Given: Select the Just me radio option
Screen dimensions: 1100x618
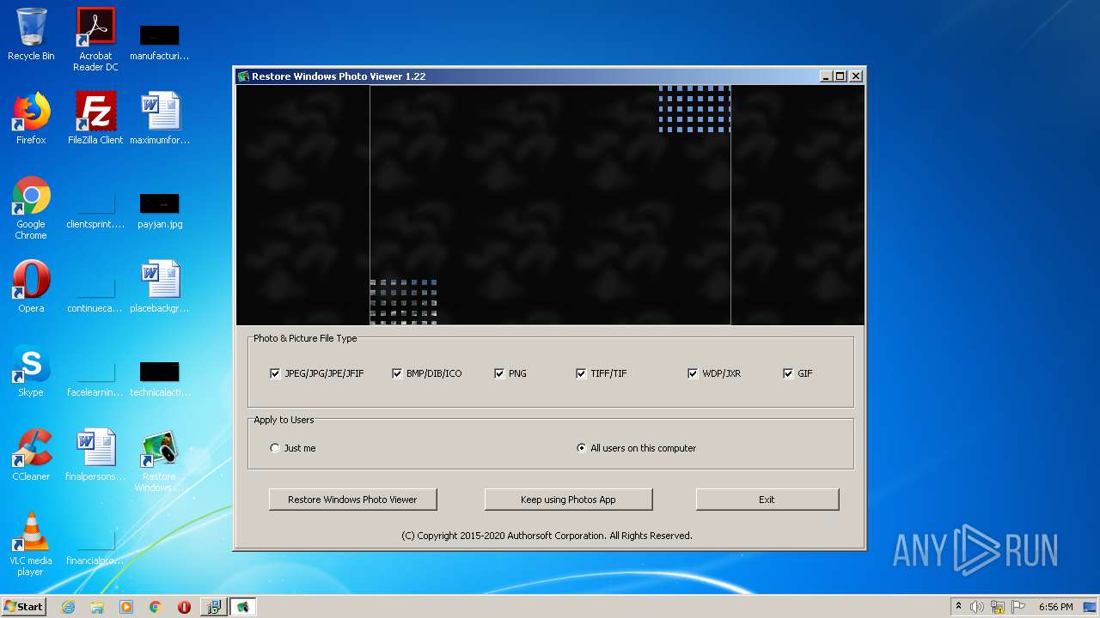Looking at the screenshot, I should tap(275, 448).
